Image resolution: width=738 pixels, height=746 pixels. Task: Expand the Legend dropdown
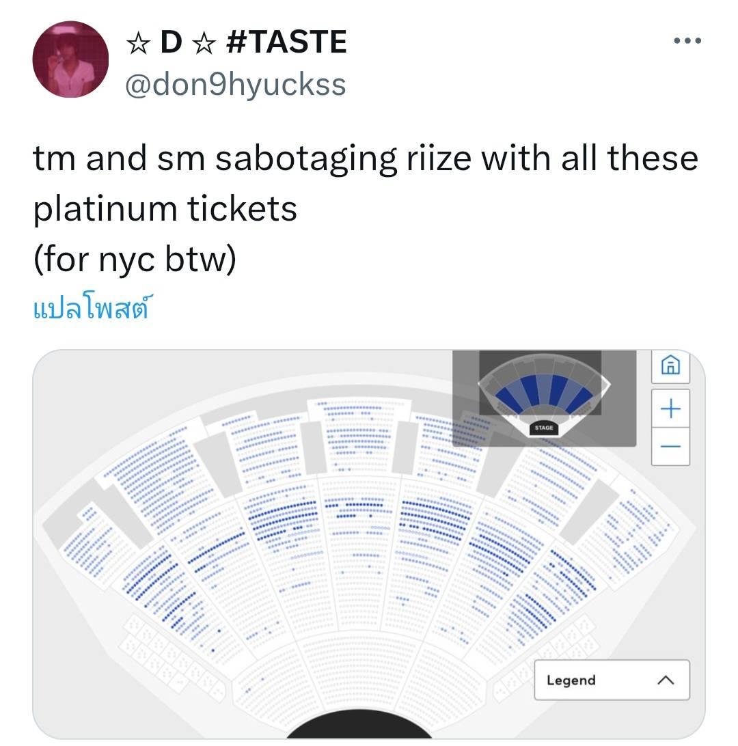coord(611,680)
